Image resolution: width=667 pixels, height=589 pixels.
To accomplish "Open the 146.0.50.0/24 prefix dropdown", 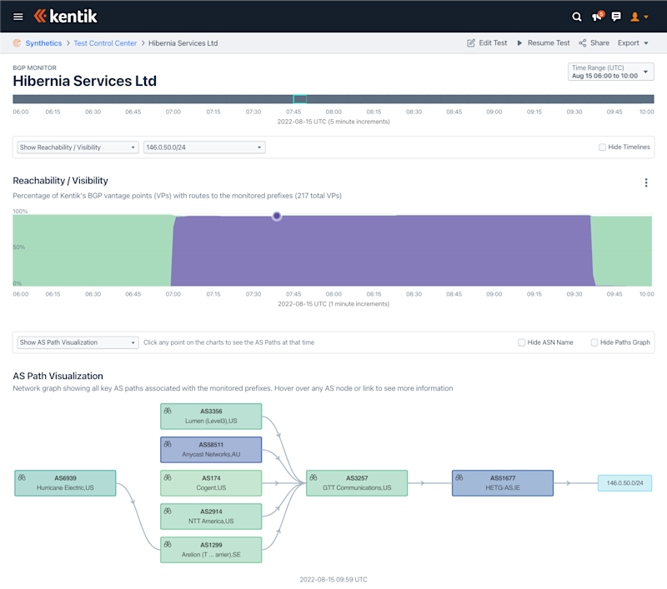I will [204, 147].
